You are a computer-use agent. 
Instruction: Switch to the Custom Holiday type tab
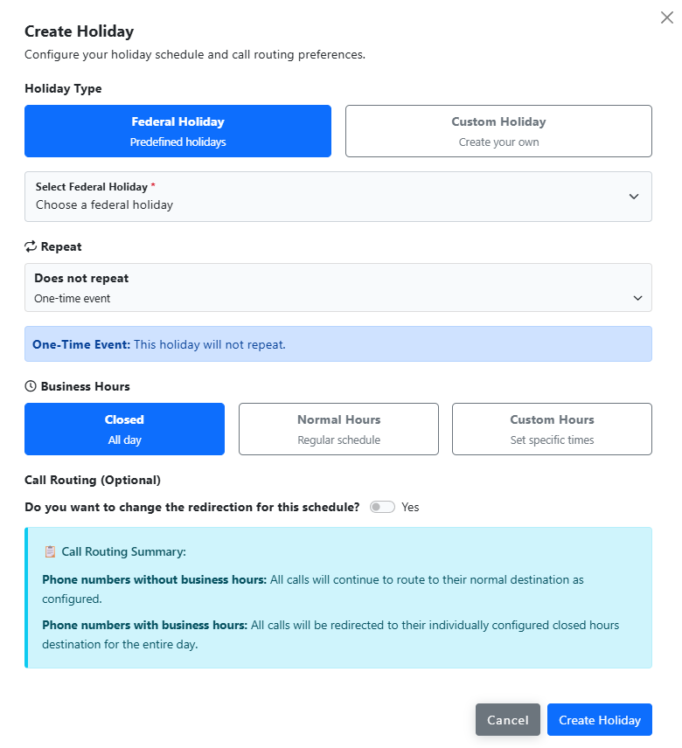[x=498, y=131]
